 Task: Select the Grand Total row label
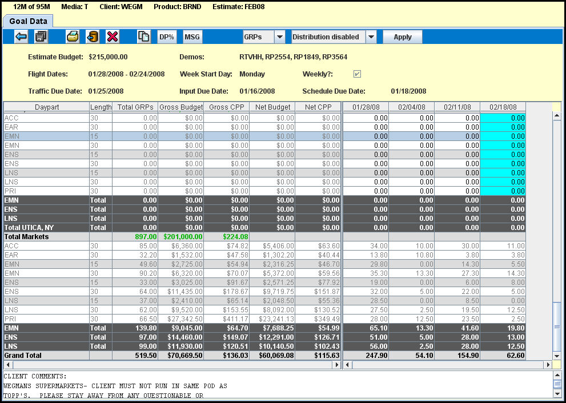pyautogui.click(x=23, y=356)
